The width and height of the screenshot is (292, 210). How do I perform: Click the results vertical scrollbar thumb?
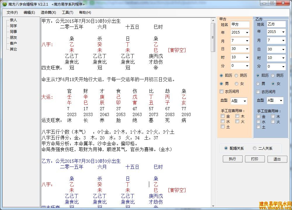coord(213,37)
